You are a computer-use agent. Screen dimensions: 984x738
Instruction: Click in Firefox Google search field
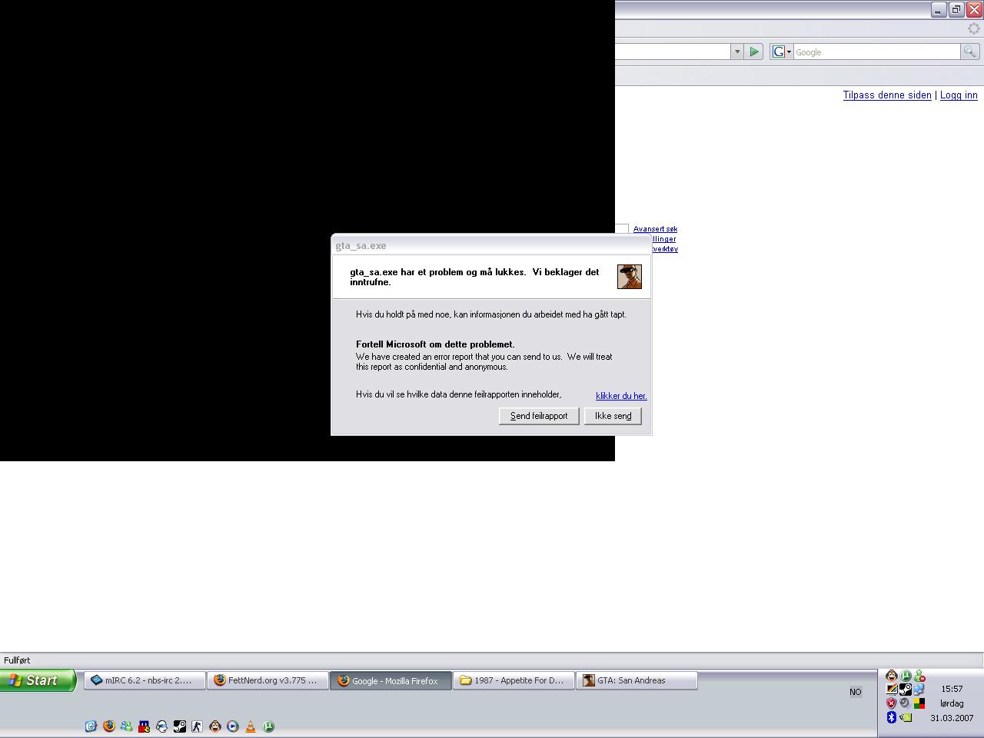(x=876, y=52)
